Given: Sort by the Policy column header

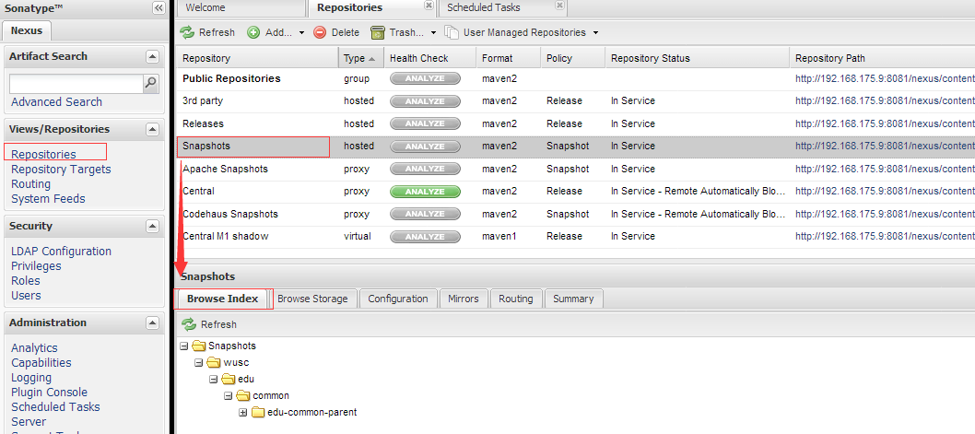Looking at the screenshot, I should (572, 58).
